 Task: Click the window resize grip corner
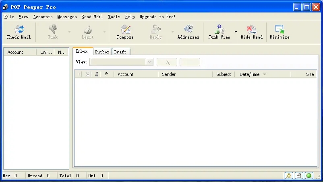click(319, 177)
